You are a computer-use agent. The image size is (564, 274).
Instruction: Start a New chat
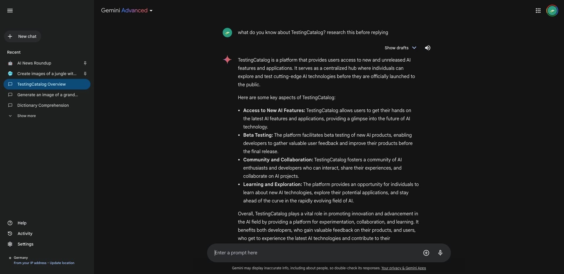(23, 36)
